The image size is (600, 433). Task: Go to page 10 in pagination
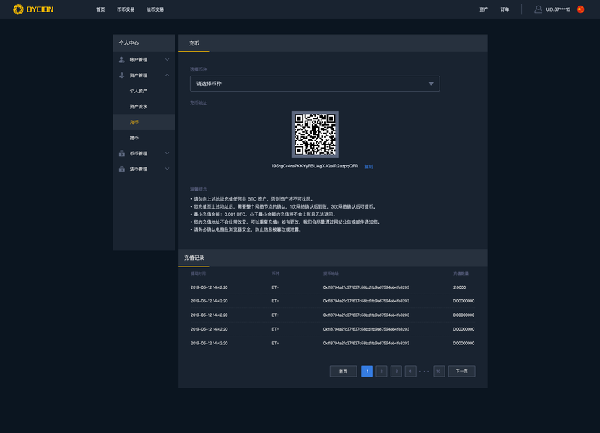pos(439,372)
